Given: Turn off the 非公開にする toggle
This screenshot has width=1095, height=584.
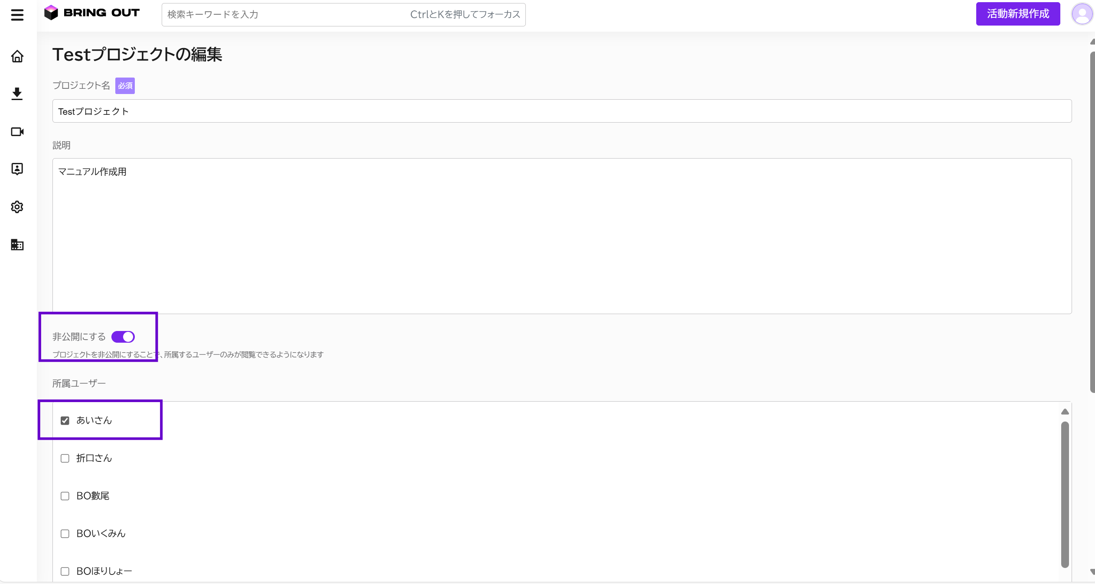Looking at the screenshot, I should point(123,337).
